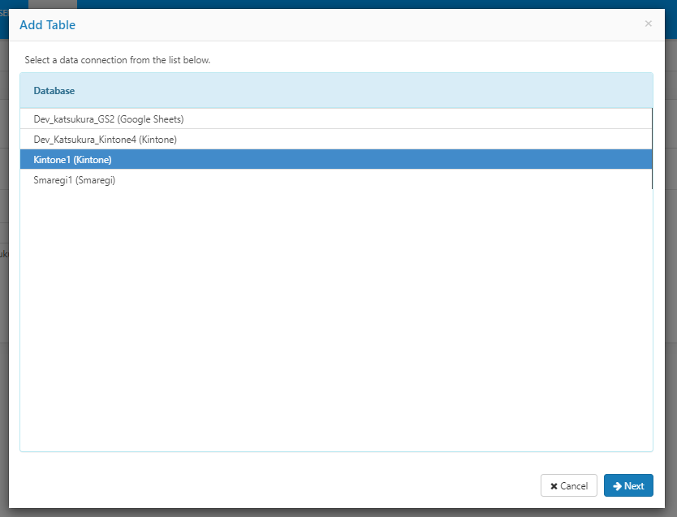
Task: Click the Next button
Action: click(628, 485)
